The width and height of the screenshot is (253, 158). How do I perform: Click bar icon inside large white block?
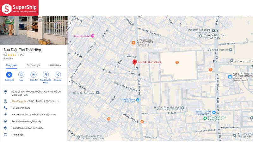177,62
